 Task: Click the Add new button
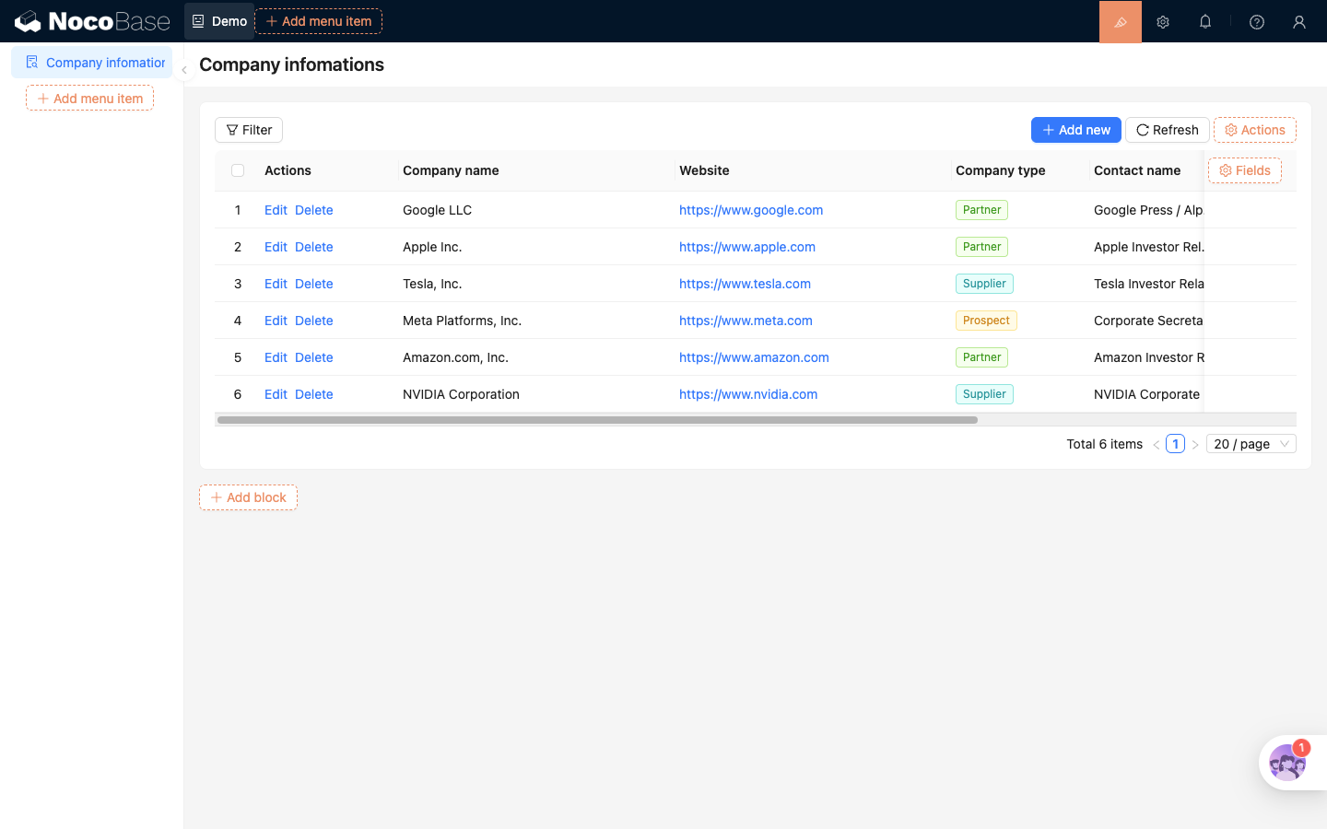(x=1076, y=130)
